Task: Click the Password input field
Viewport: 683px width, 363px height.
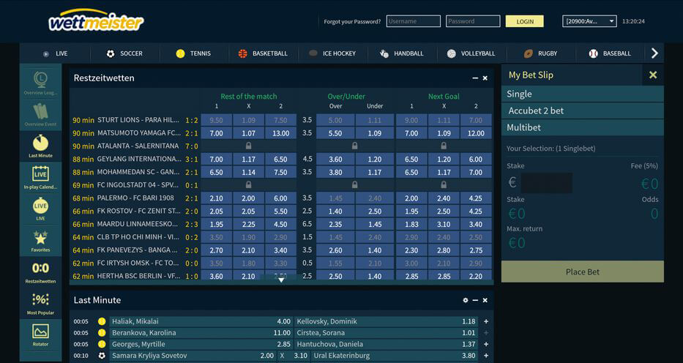Action: (473, 21)
